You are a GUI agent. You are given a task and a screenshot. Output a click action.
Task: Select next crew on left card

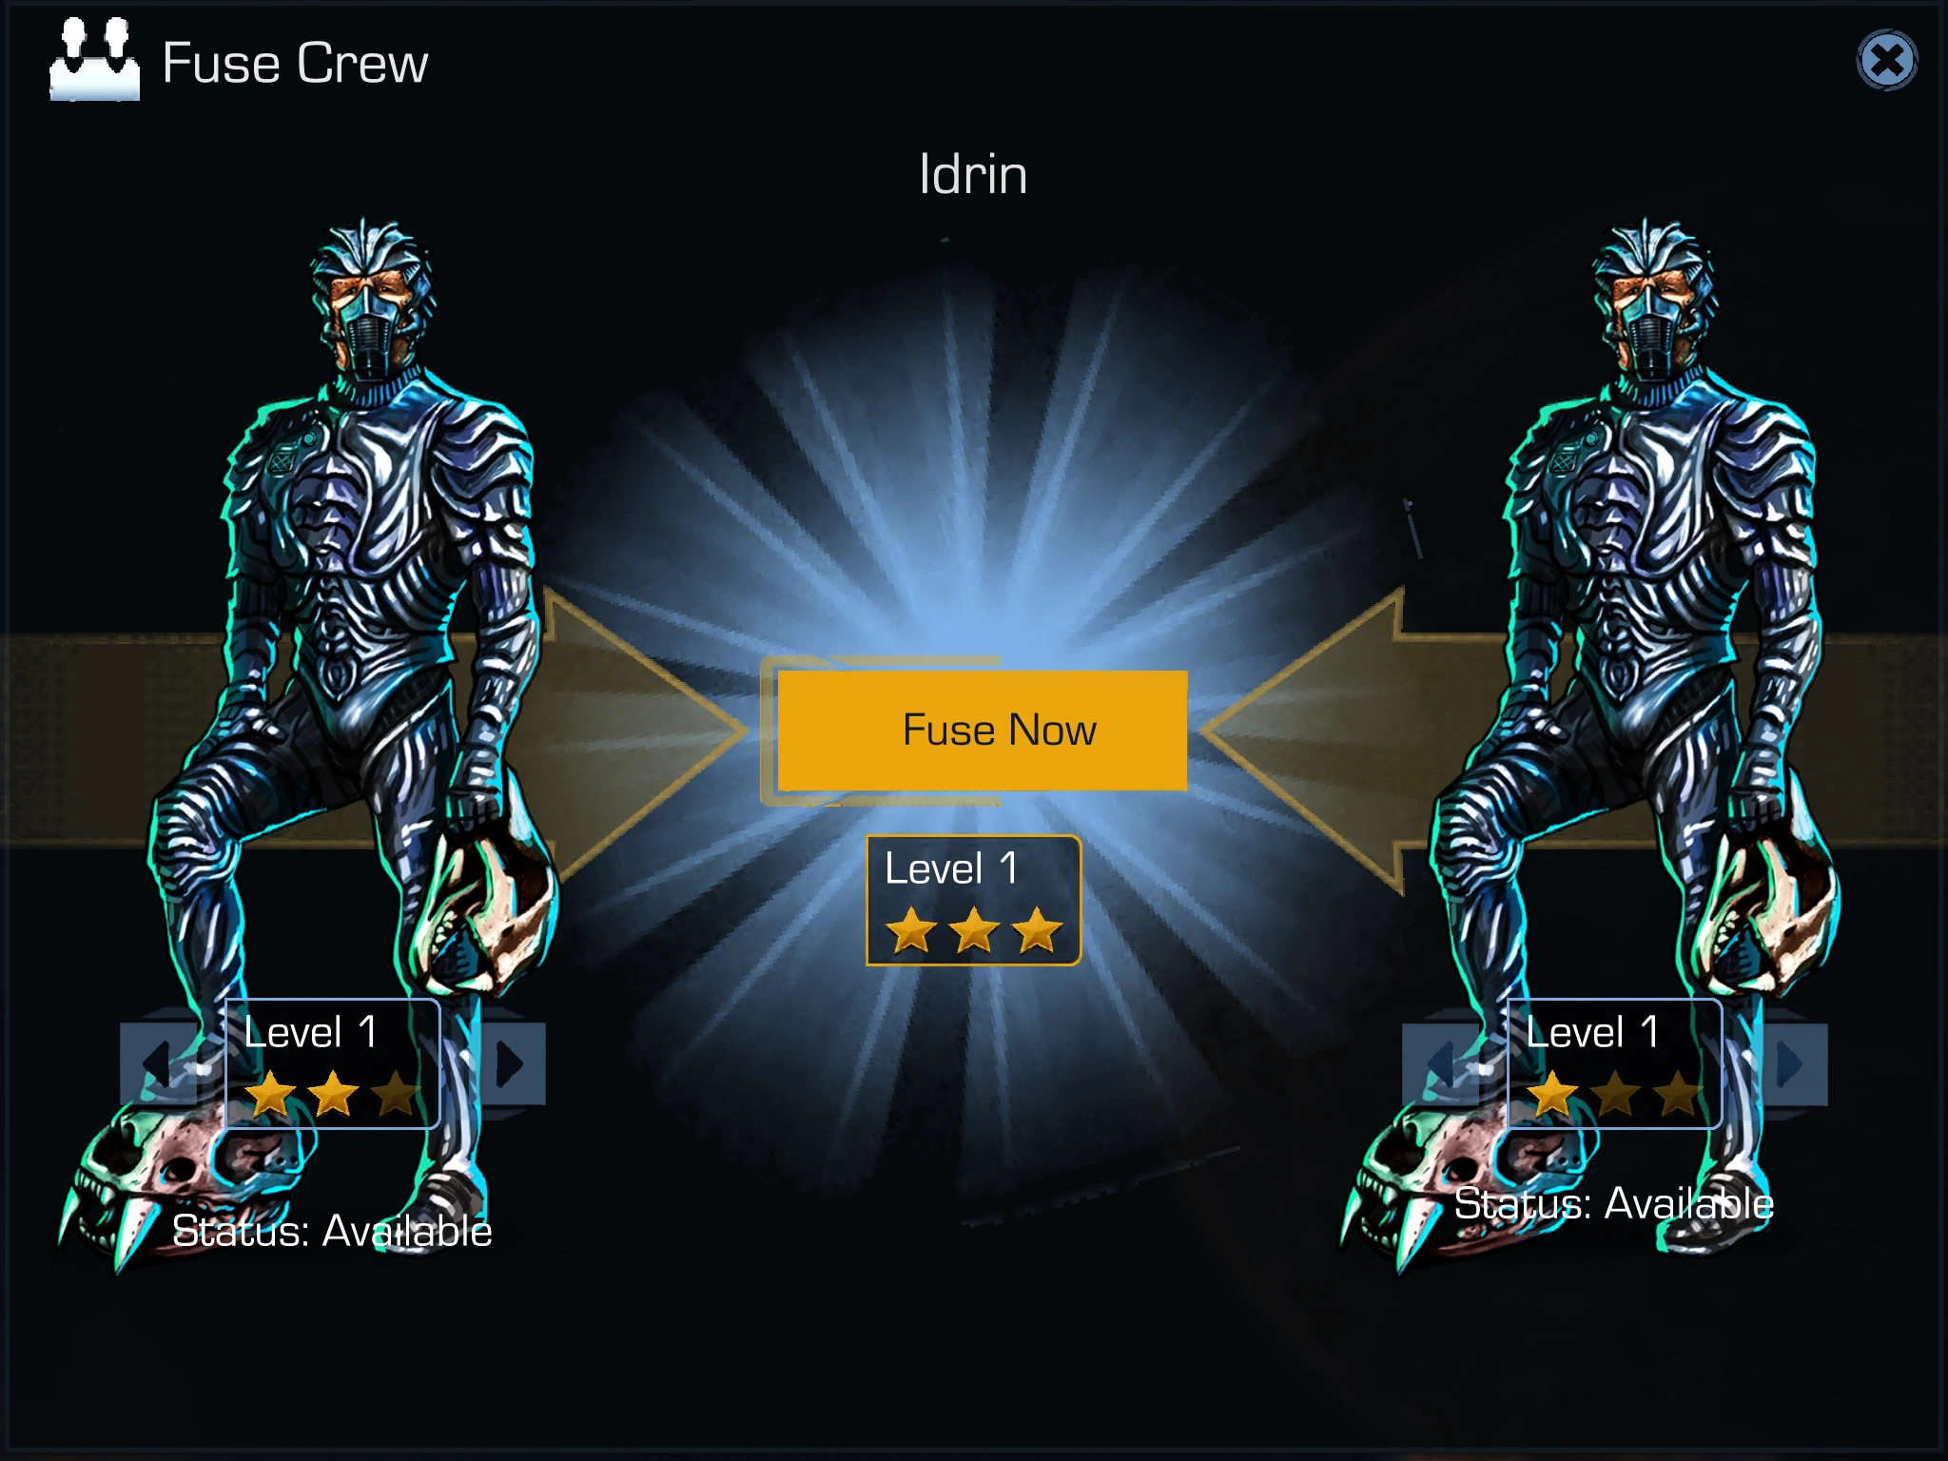click(512, 1063)
